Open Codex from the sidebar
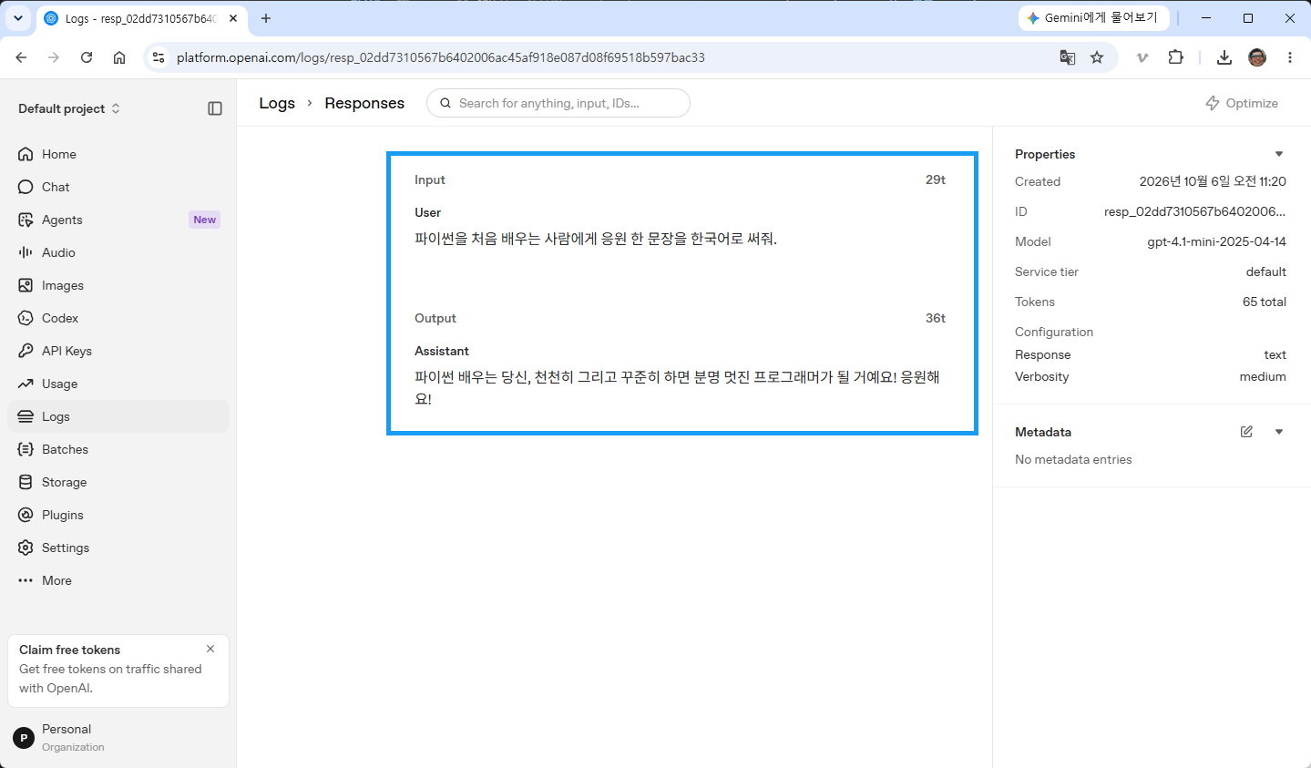The height and width of the screenshot is (768, 1311). pos(118,318)
